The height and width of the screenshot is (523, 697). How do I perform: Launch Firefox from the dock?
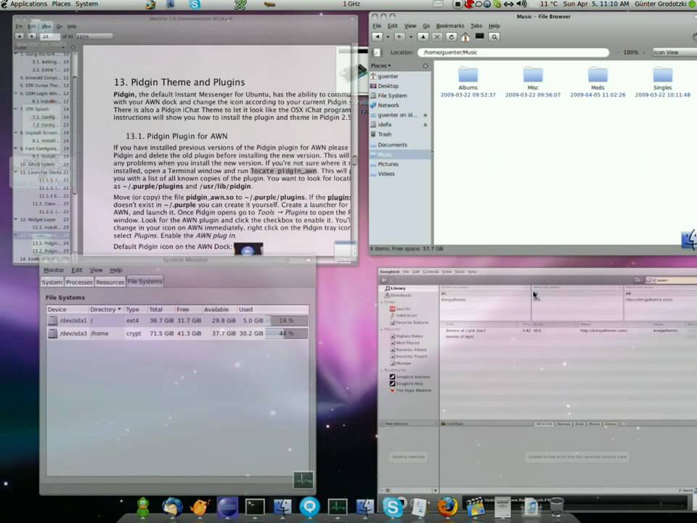coord(448,506)
